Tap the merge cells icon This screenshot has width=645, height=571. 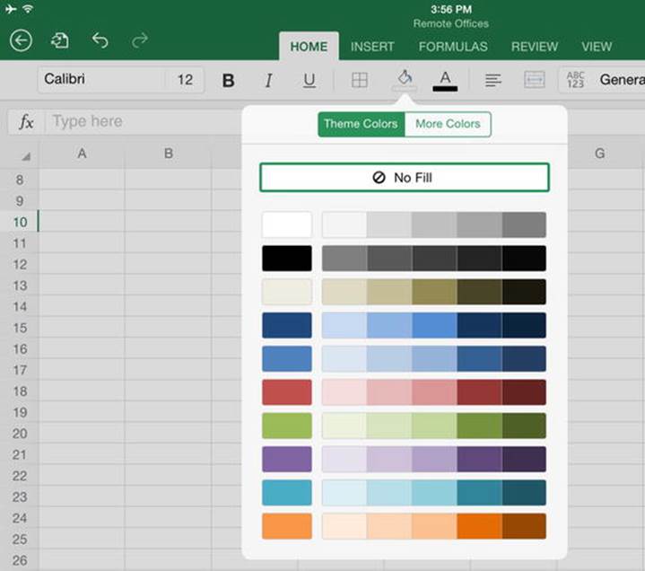click(x=535, y=80)
